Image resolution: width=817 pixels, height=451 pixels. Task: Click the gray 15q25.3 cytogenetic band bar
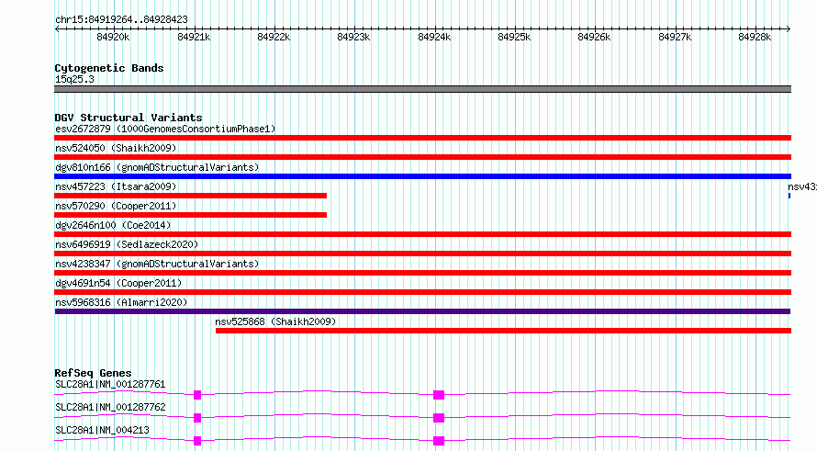coord(422,89)
